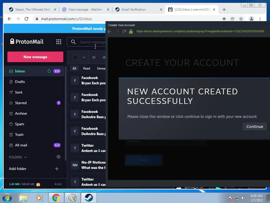Click the mark-as-unread crossed eye icon
Screen dimensions: 270x203
pos(104,57)
